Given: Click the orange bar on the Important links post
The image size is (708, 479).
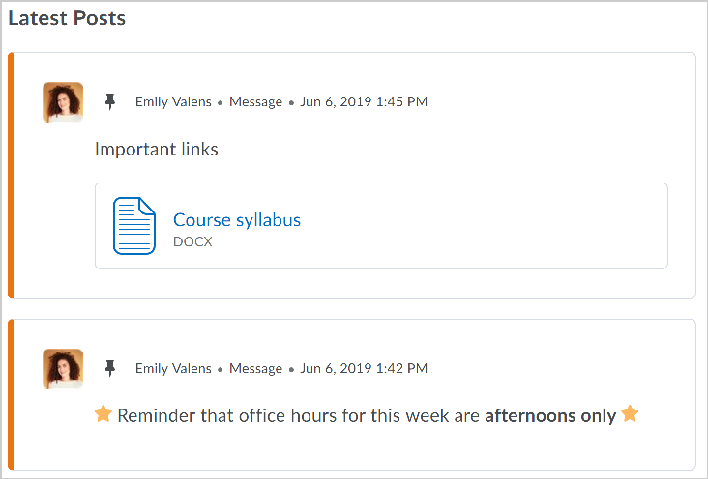Looking at the screenshot, I should click(11, 176).
